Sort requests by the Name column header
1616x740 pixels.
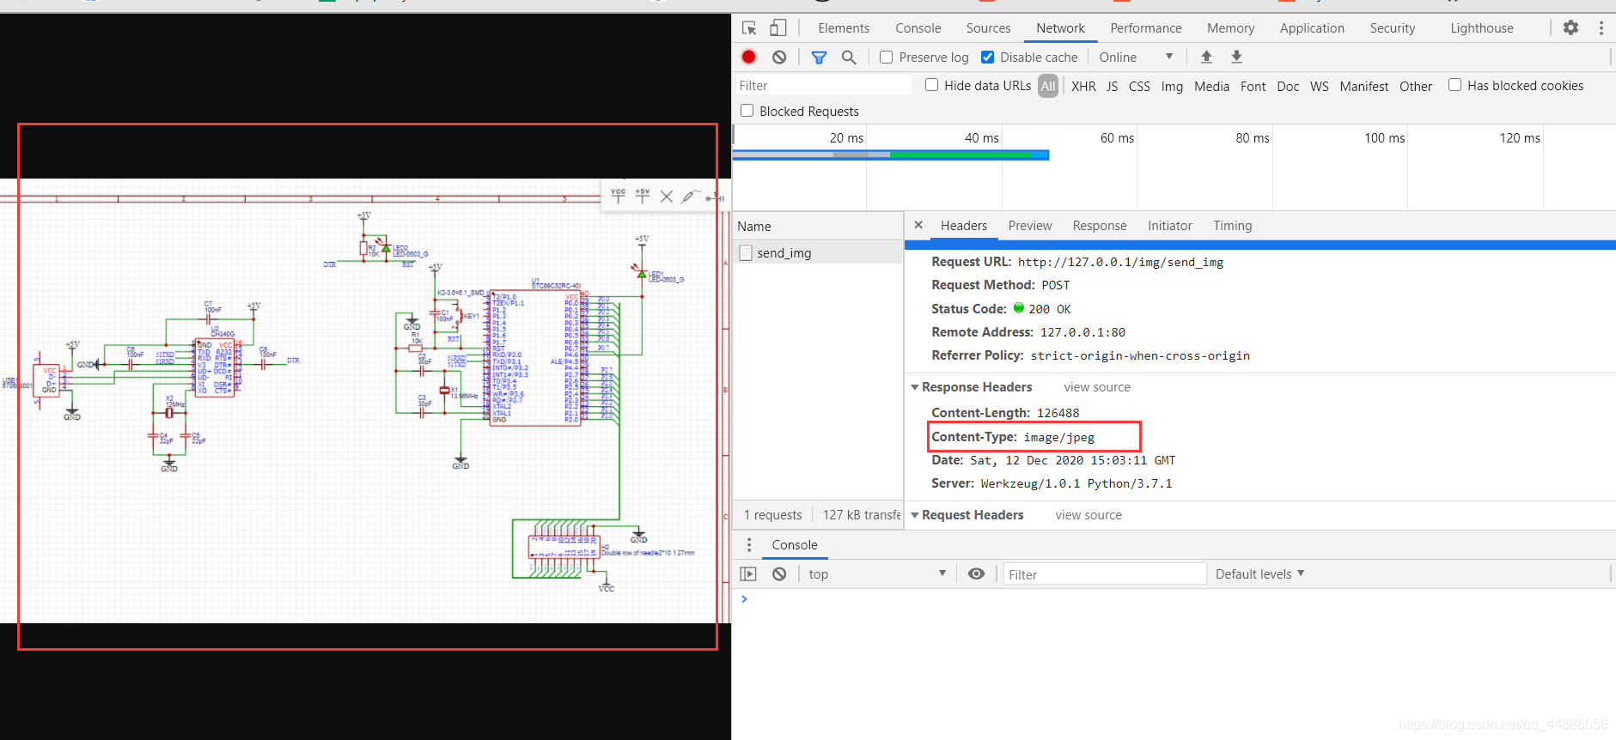tap(817, 226)
